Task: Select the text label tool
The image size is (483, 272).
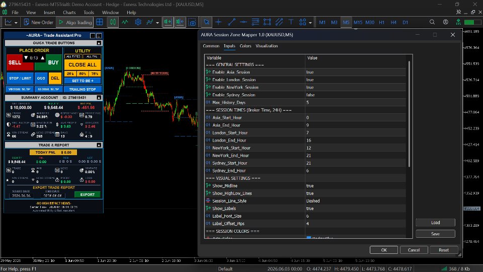Action: [x=291, y=22]
